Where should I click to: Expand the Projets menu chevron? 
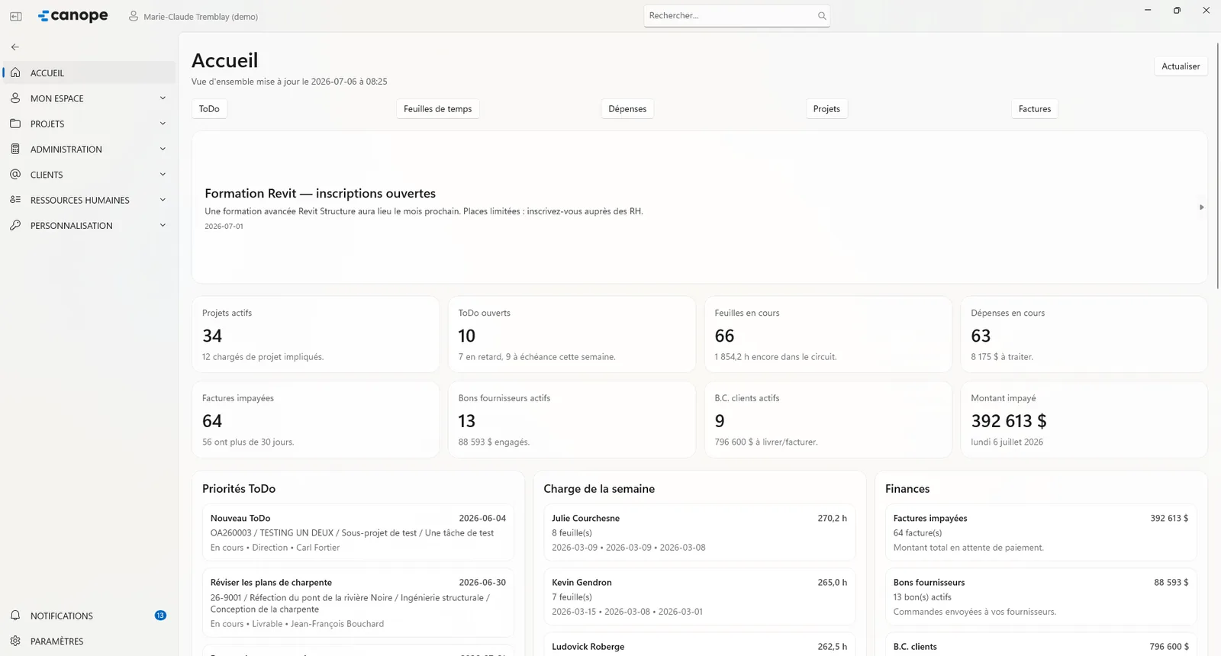[x=163, y=124]
